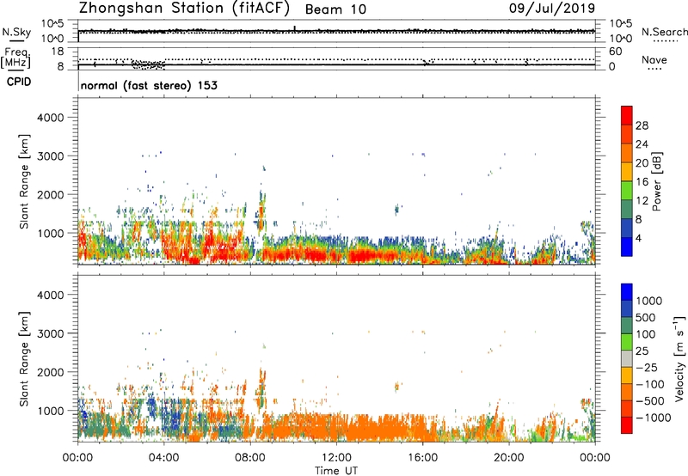This screenshot has width=688, height=476.
Task: Click the '25' velocity colorbar label
Action: pos(642,351)
